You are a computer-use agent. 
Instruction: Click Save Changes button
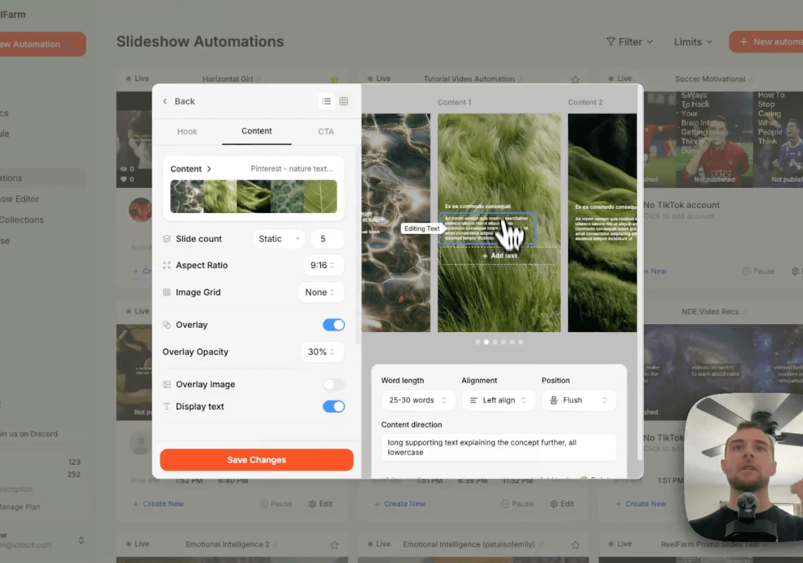coord(257,460)
